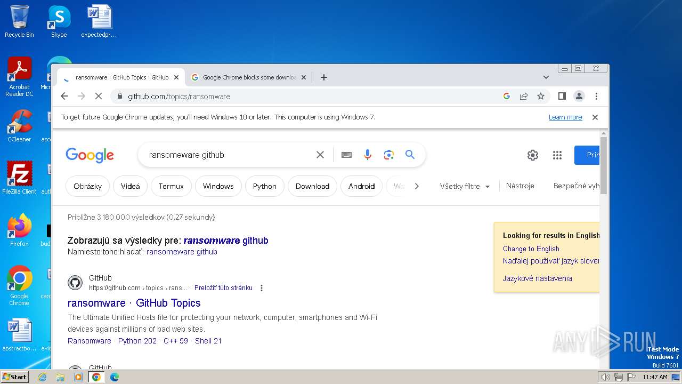This screenshot has width=682, height=384.
Task: Open CCleaner desktop shortcut
Action: tap(19, 126)
